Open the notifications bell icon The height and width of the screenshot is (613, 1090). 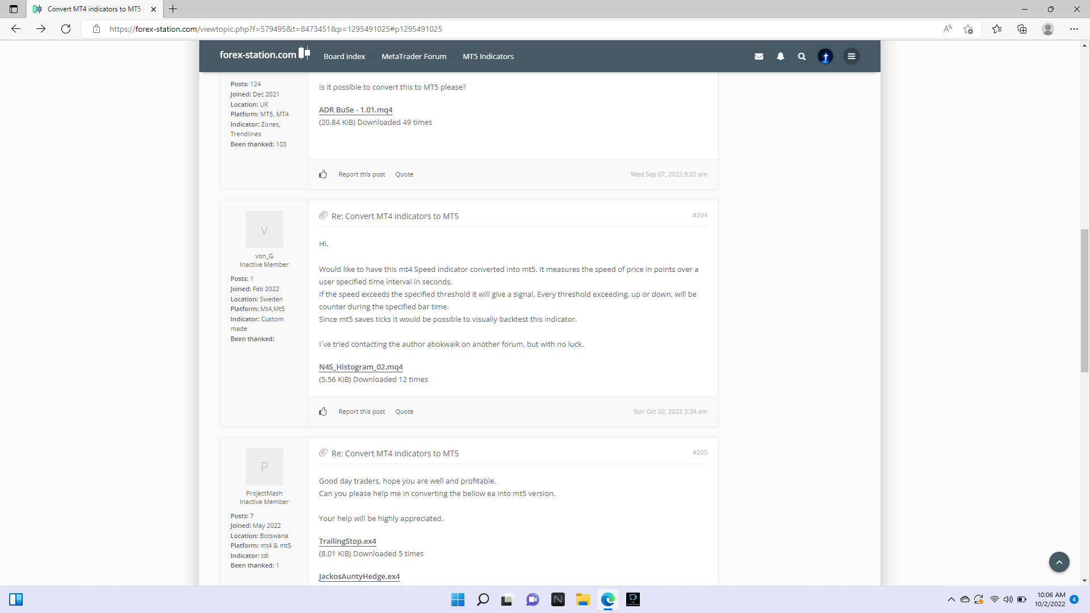781,56
